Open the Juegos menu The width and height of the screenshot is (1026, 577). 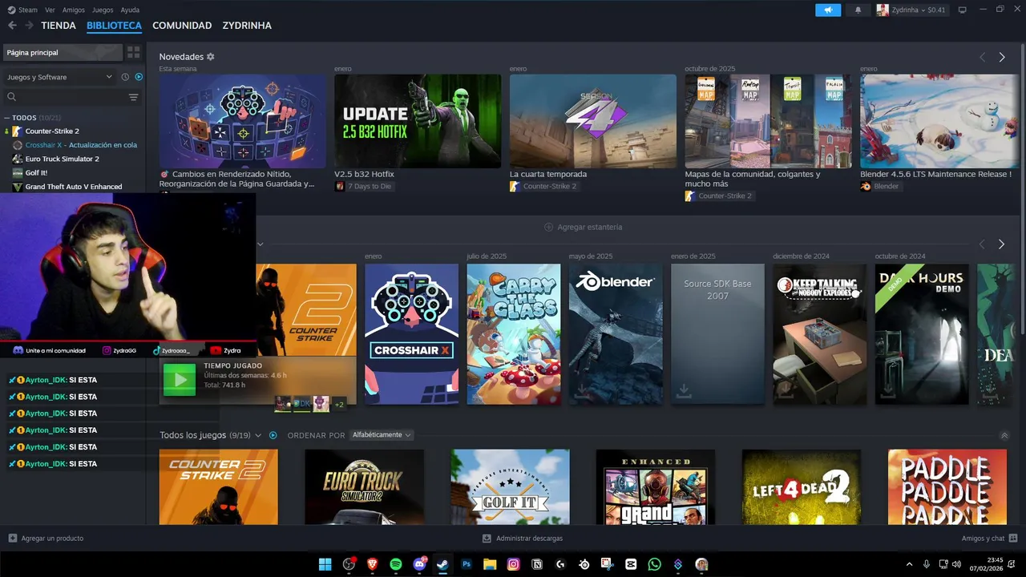tap(103, 10)
